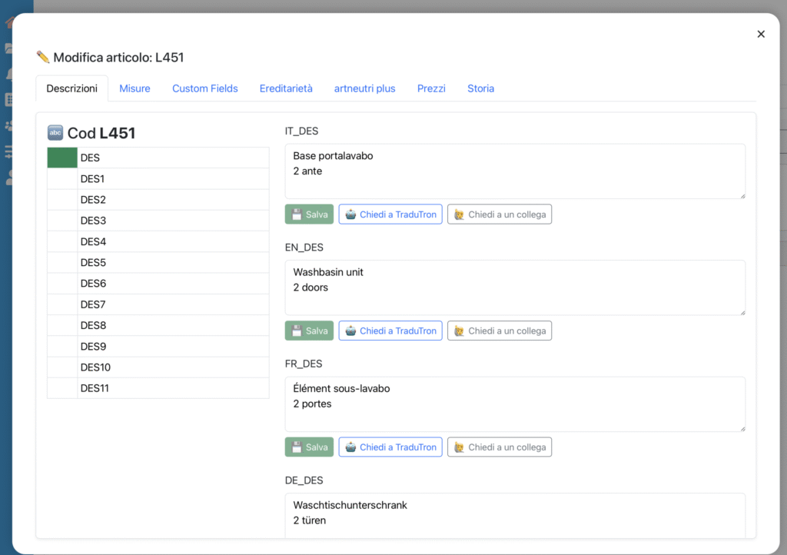Save the FR_DES French description
The width and height of the screenshot is (787, 555).
click(x=309, y=447)
